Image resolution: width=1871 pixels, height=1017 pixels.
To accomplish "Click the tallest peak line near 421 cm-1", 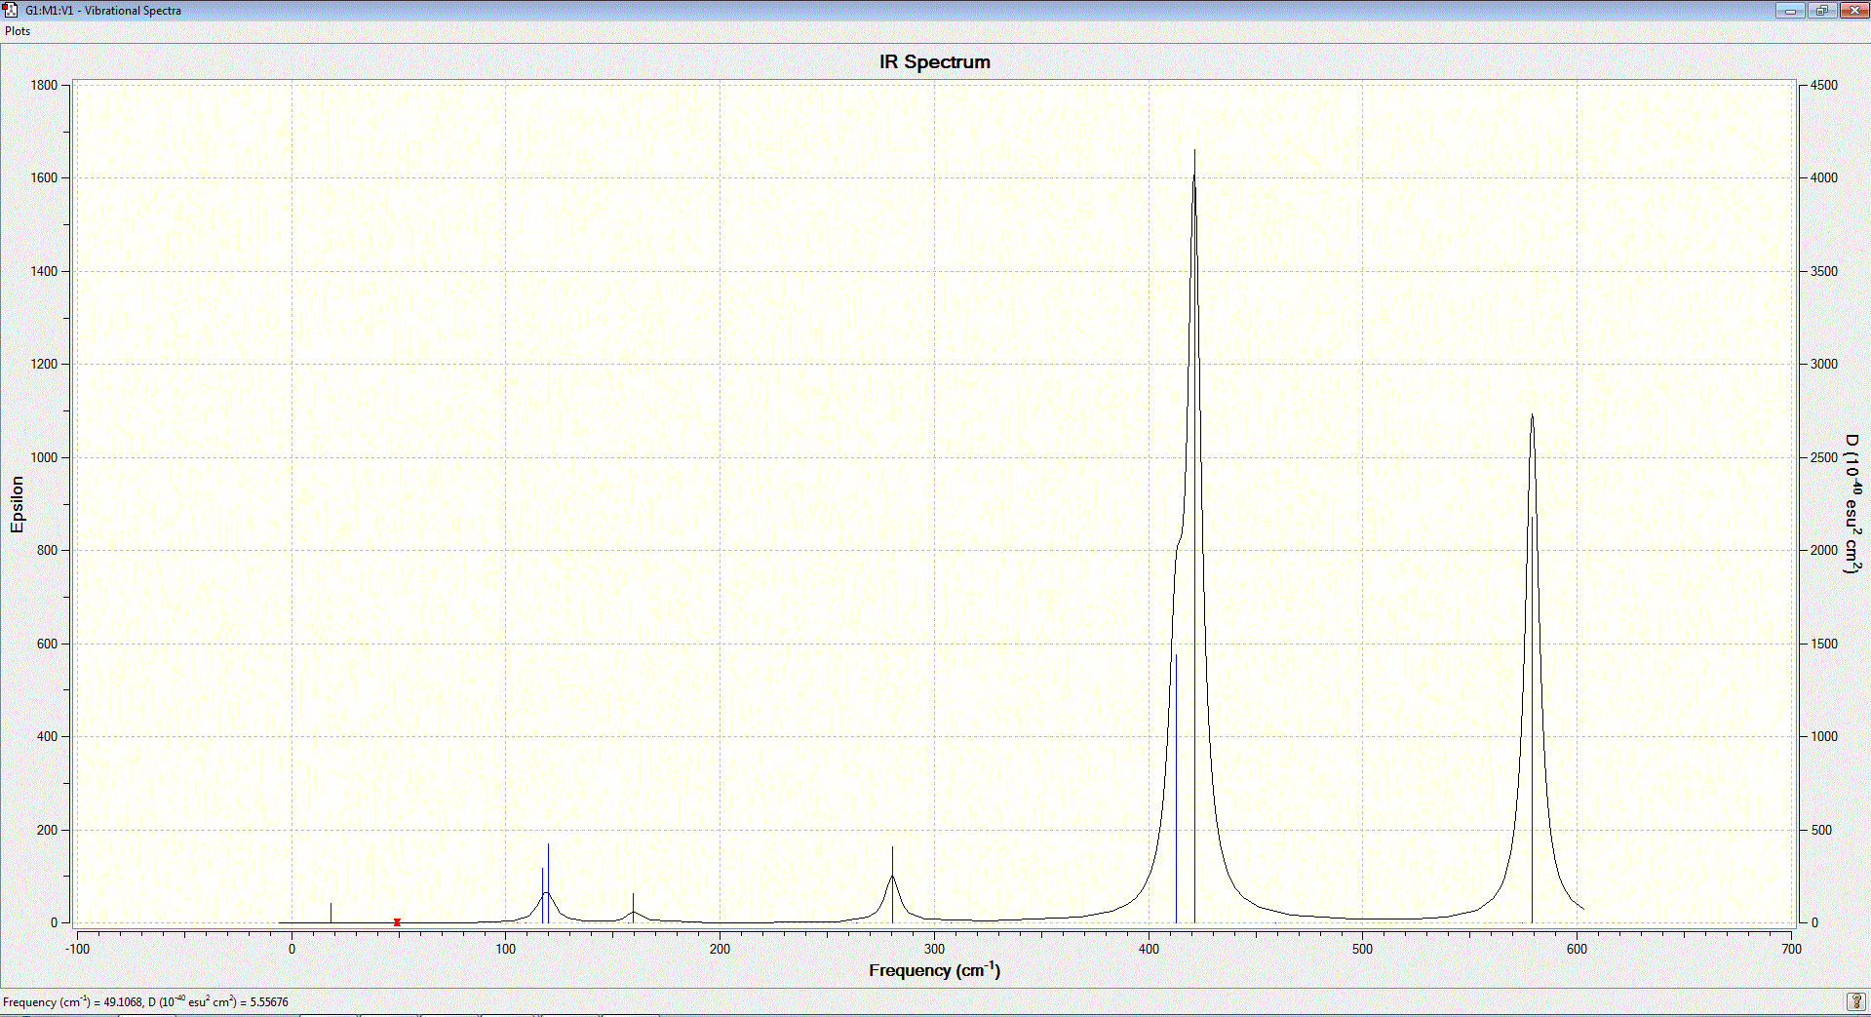I will coord(1194,536).
